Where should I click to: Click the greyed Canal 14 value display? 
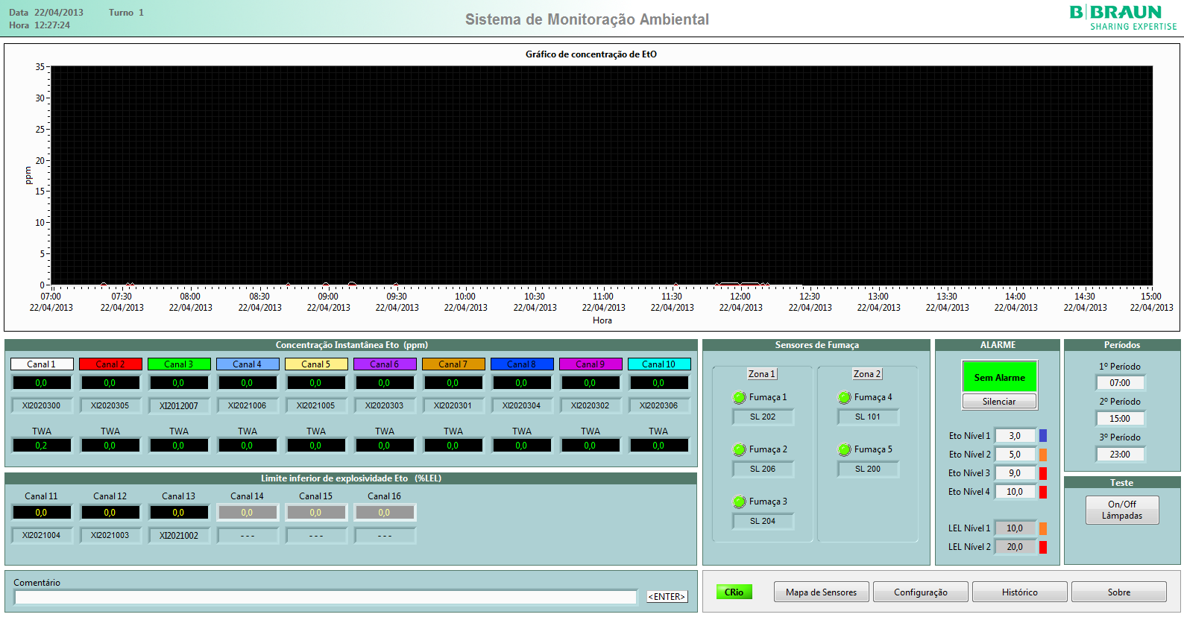tap(248, 513)
